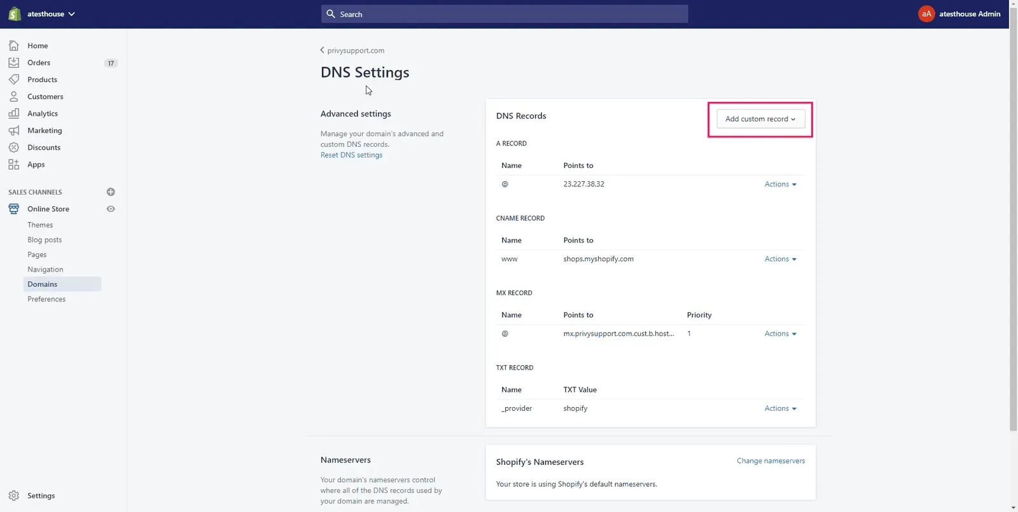1018x512 pixels.
Task: Select Online Store sales channel
Action: point(48,209)
